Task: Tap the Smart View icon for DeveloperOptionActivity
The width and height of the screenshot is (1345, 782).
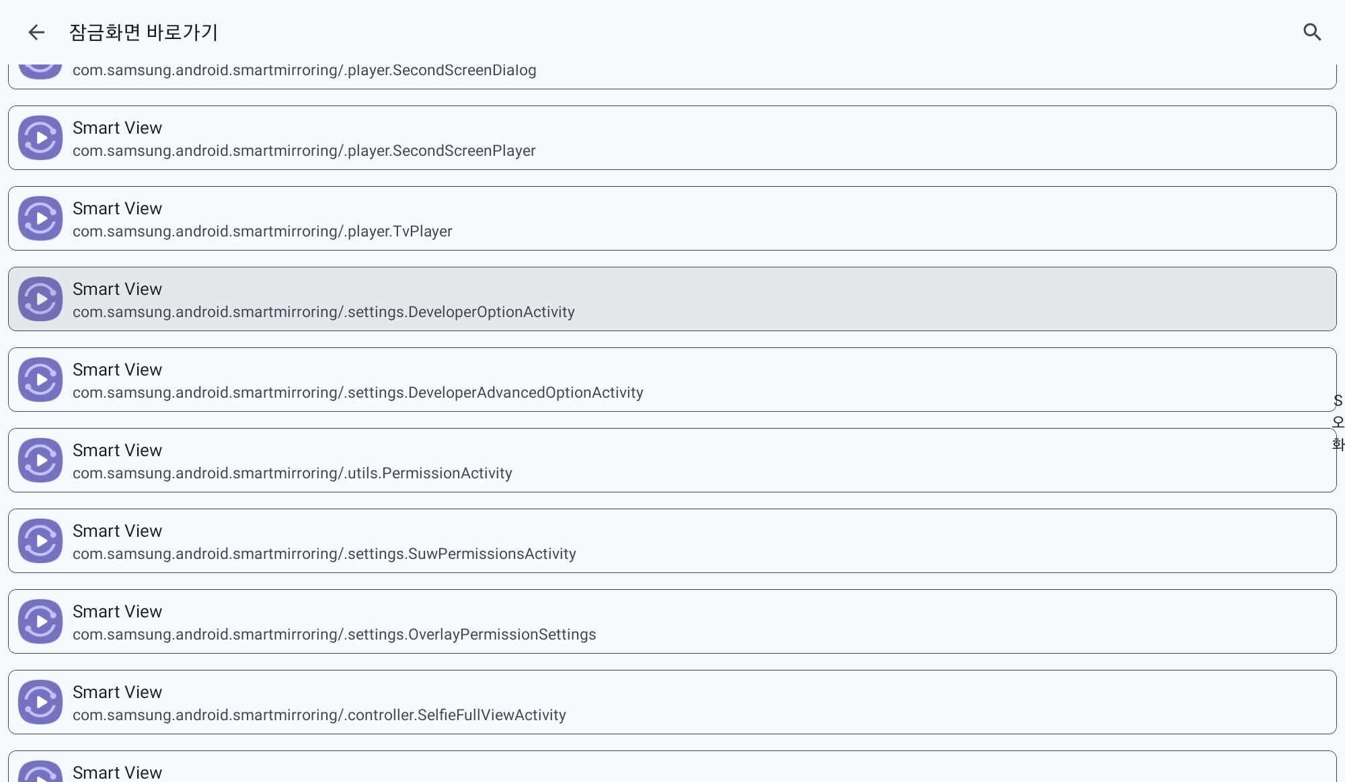Action: click(x=40, y=298)
